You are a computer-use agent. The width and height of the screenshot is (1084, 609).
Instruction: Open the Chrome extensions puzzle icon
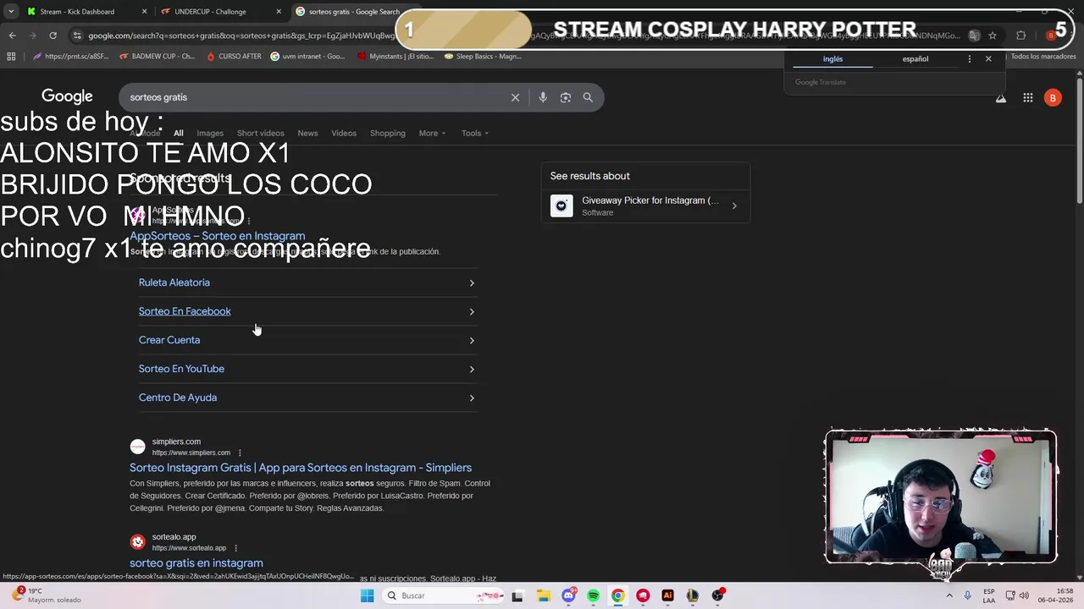(1020, 36)
